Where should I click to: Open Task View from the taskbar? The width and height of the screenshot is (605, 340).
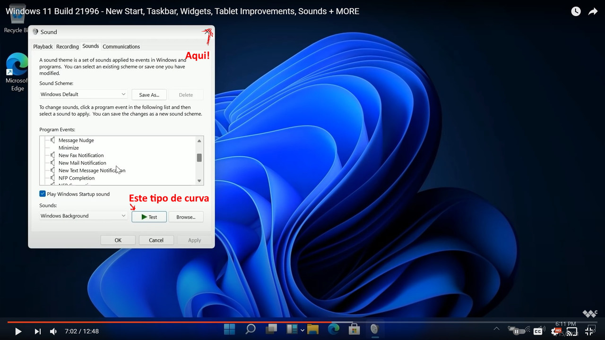coord(271,329)
